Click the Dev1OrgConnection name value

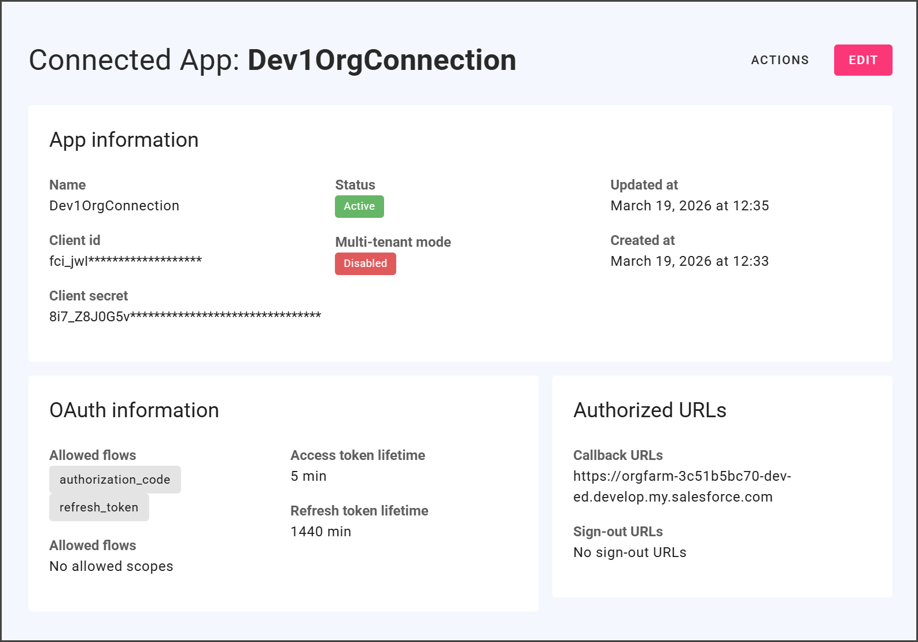114,206
